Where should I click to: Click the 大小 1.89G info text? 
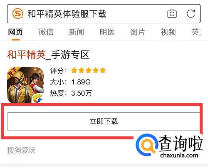tap(70, 82)
